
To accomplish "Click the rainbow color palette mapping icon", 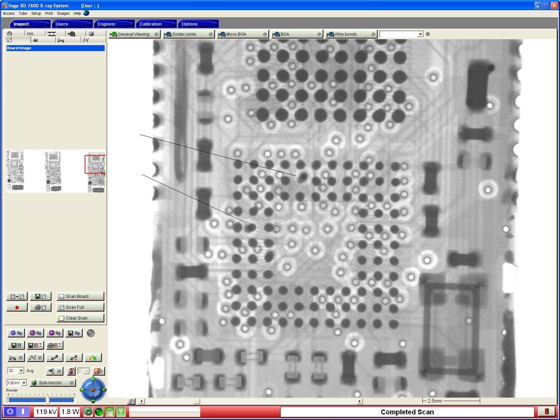I will [x=73, y=358].
